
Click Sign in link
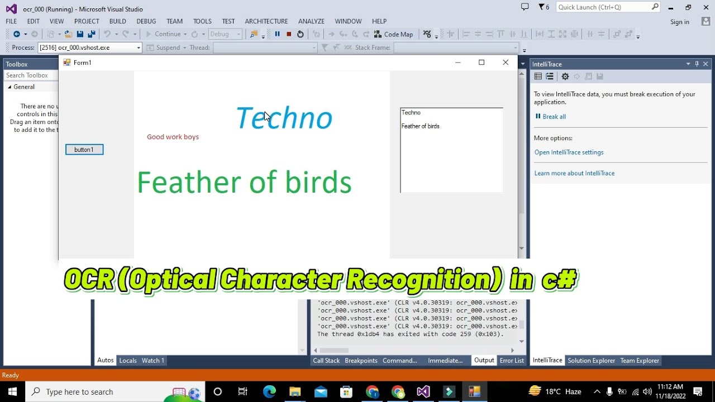click(x=680, y=22)
